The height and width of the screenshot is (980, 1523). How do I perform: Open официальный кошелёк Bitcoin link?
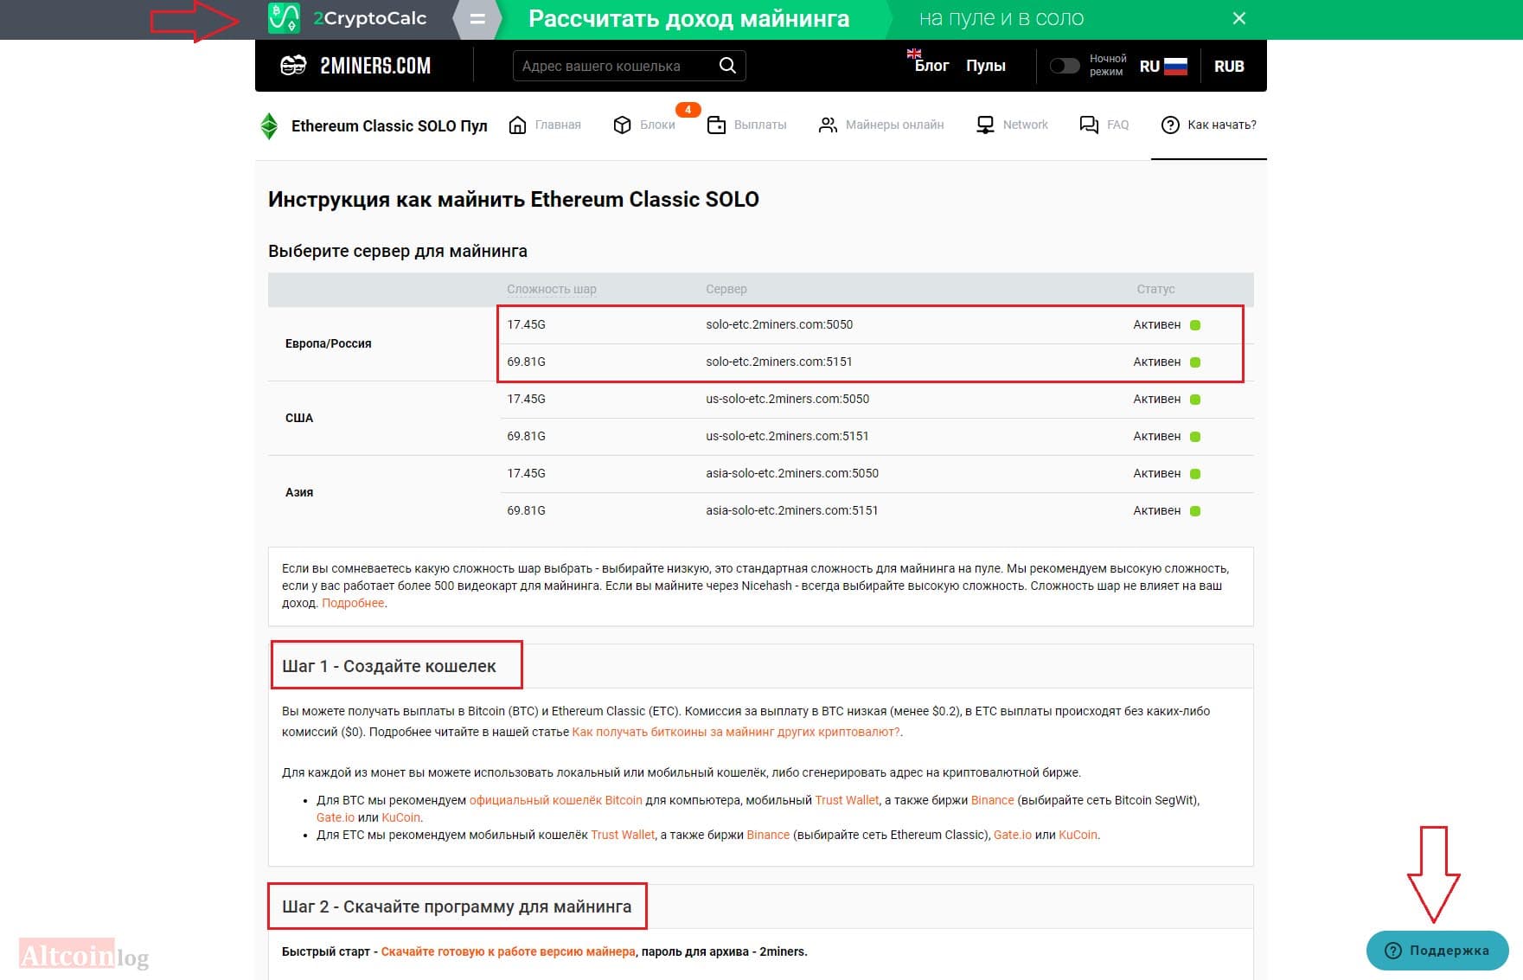tap(556, 800)
